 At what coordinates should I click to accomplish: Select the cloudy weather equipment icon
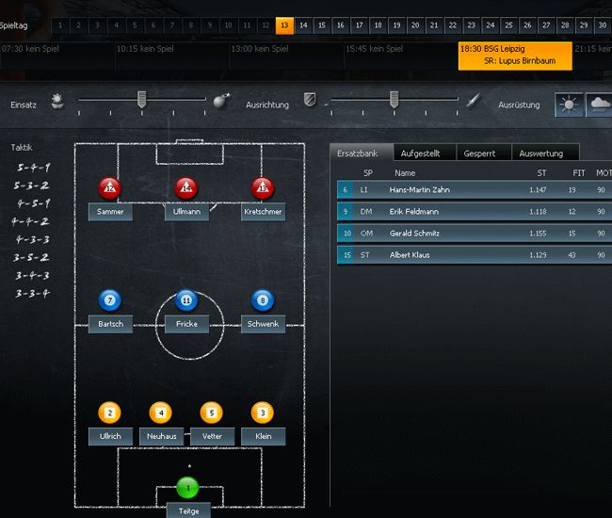click(599, 105)
